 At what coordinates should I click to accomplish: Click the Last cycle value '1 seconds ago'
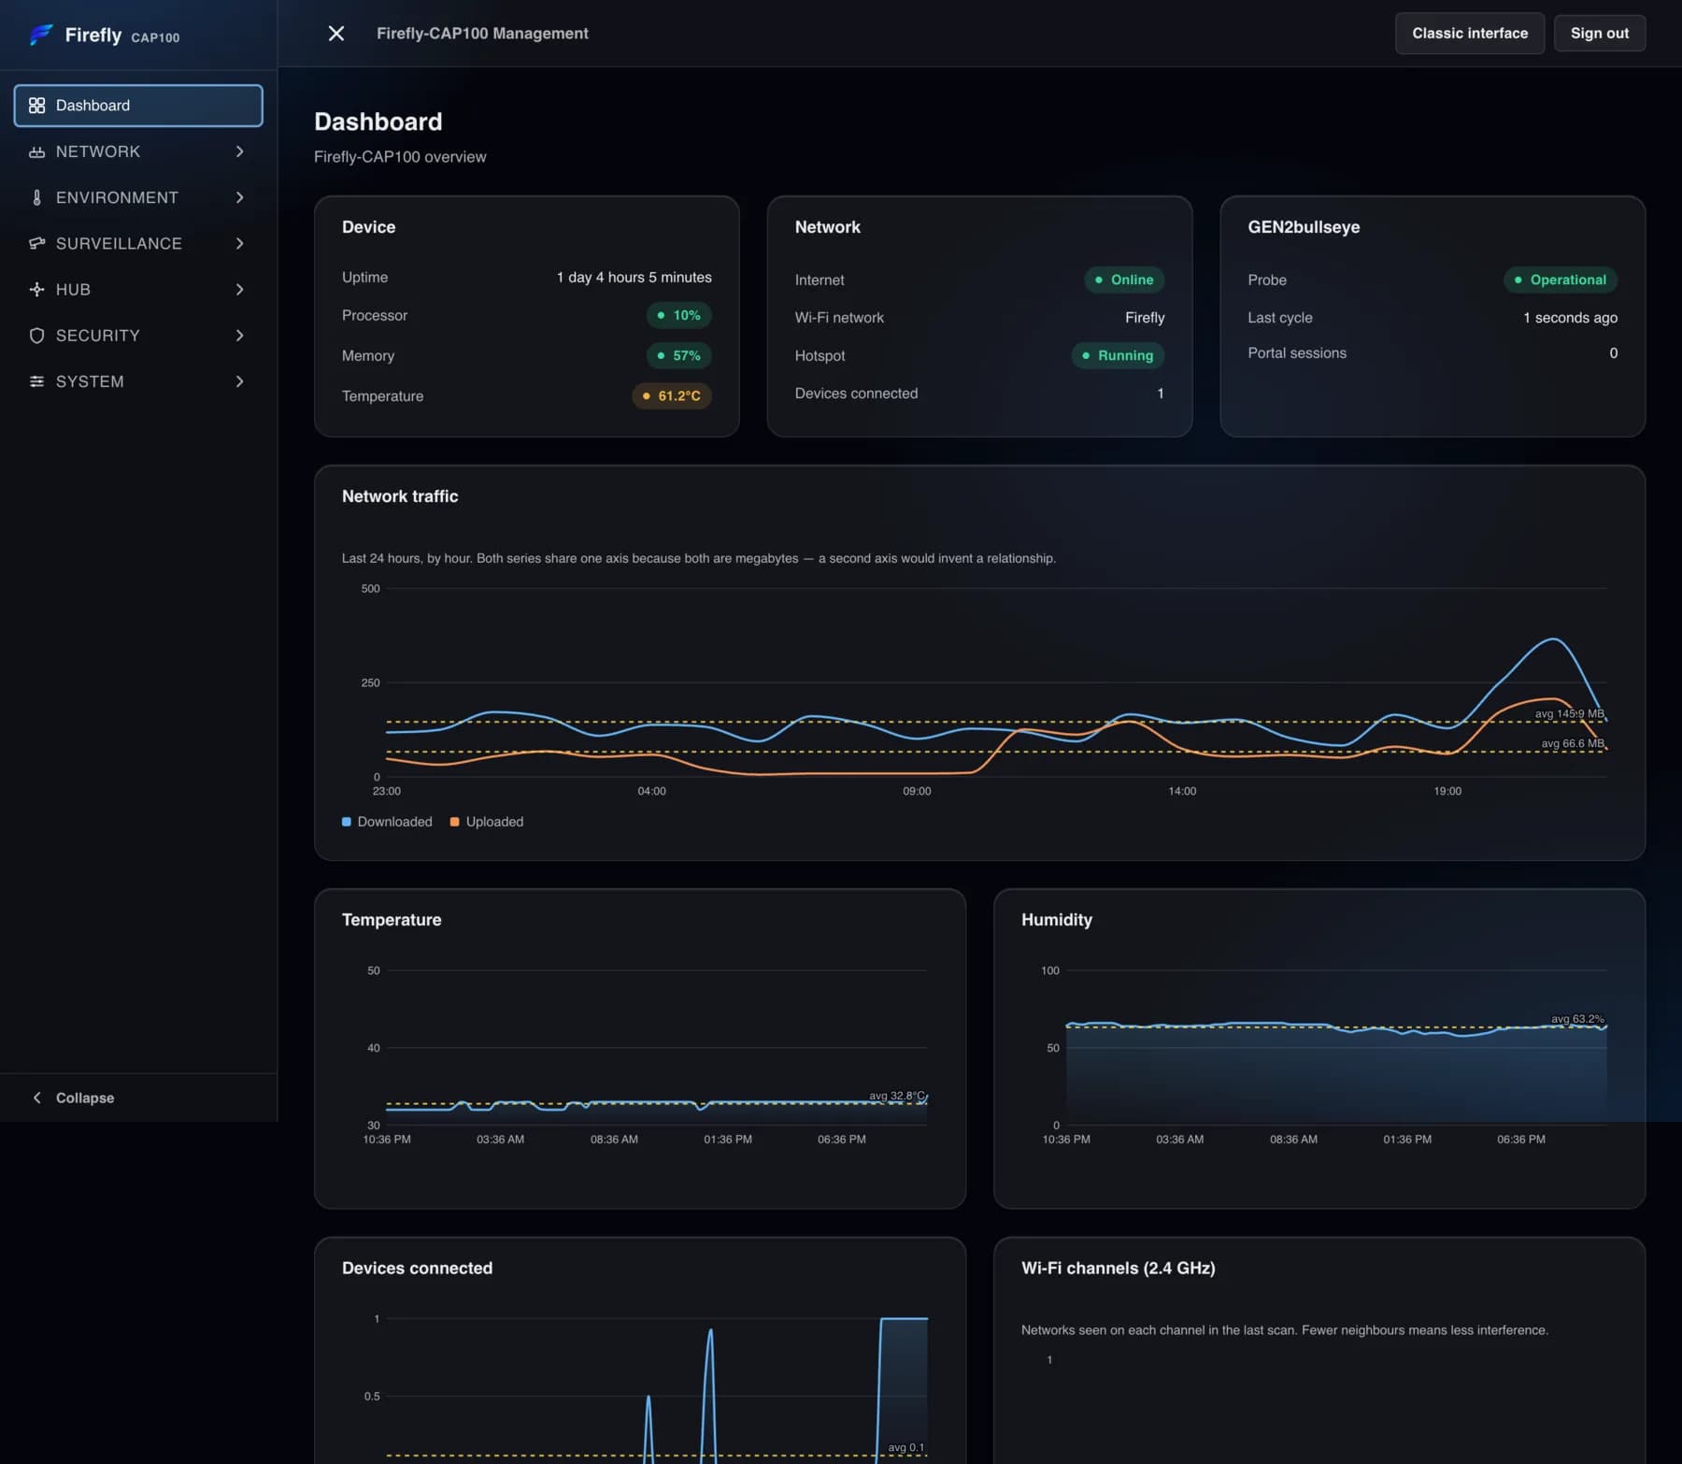click(1570, 318)
